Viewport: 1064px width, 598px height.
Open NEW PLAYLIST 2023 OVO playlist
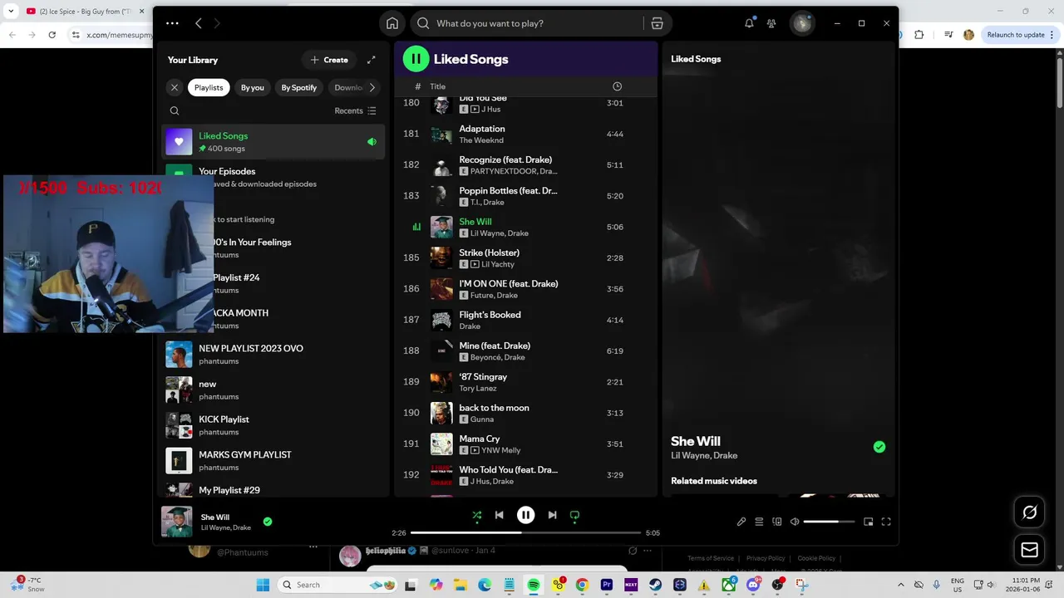(x=273, y=355)
